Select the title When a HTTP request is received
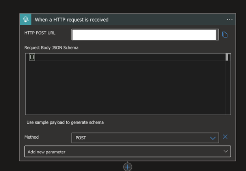This screenshot has width=246, height=171. (x=72, y=19)
